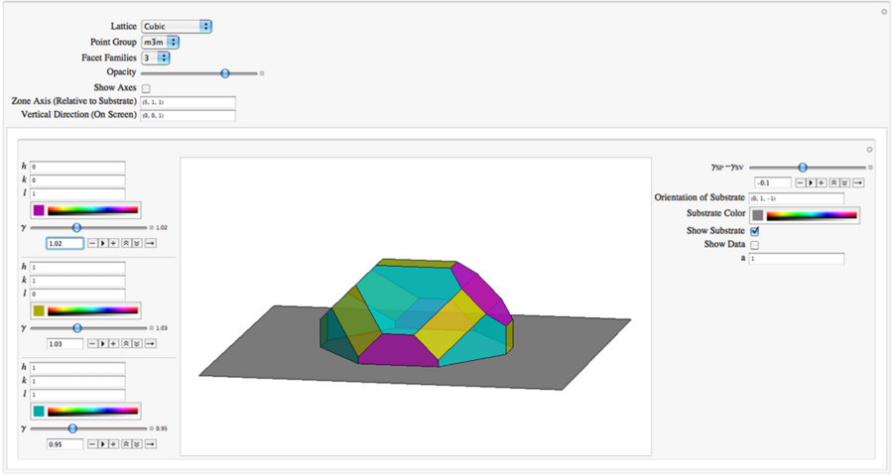Screen dimensions: 893x476
Task: Click the plus step button for γsp−γsv
Action: [822, 183]
